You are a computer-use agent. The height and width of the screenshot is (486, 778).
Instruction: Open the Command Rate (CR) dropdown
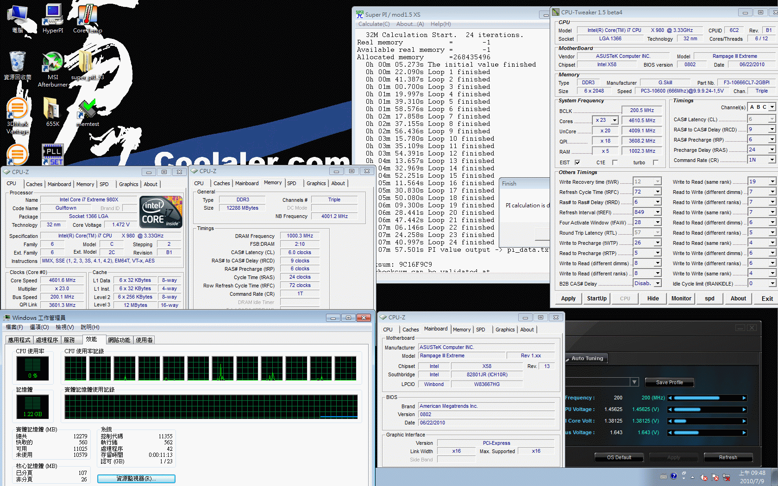click(x=772, y=160)
